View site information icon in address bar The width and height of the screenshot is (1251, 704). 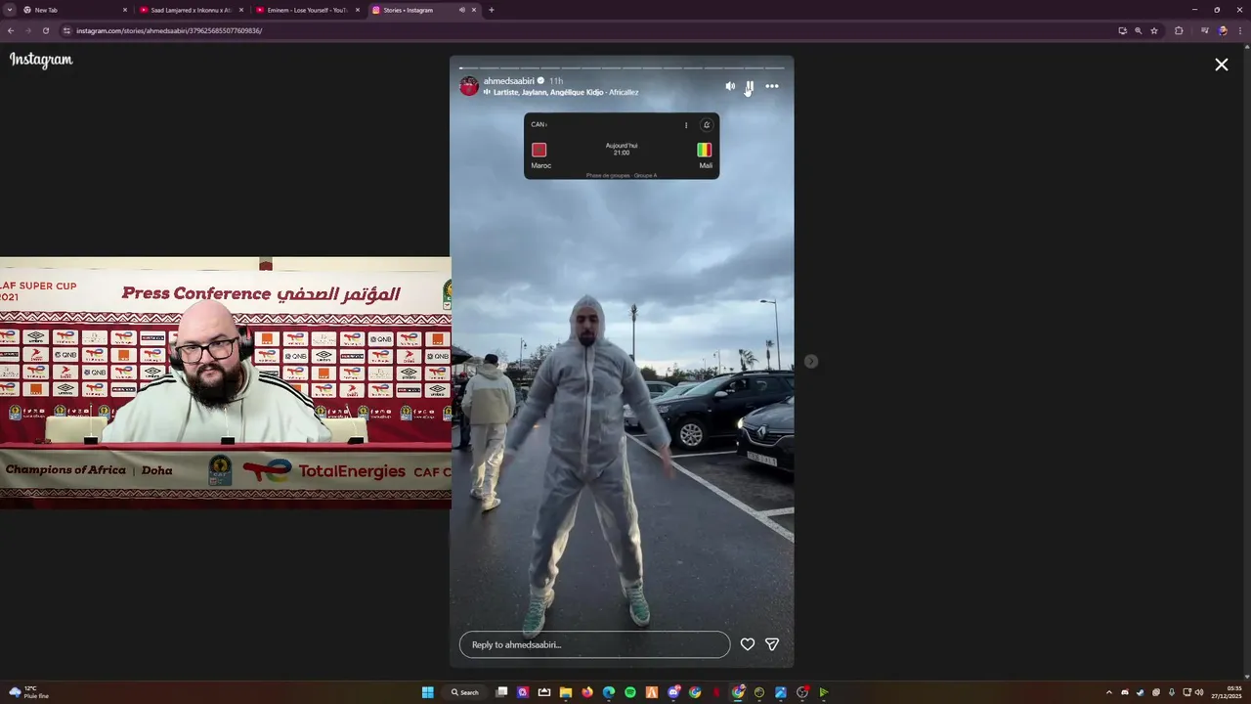[x=66, y=30]
